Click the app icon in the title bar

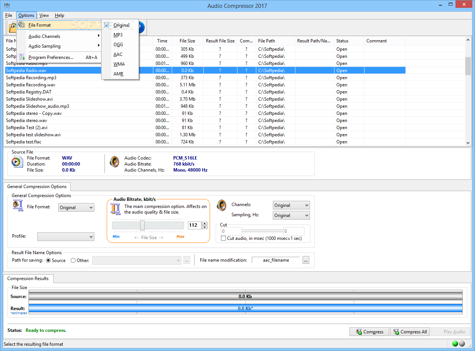click(x=7, y=6)
